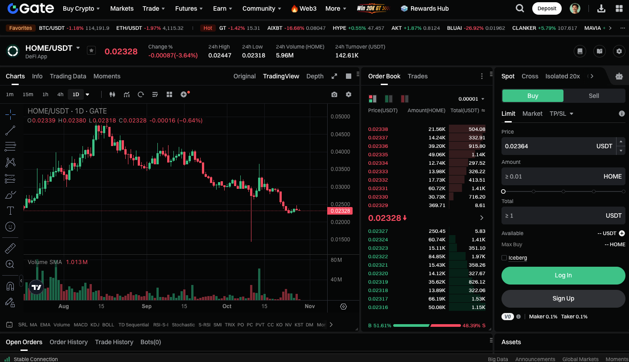The height and width of the screenshot is (362, 629).
Task: Select the XABCD pattern tool
Action: point(10,163)
